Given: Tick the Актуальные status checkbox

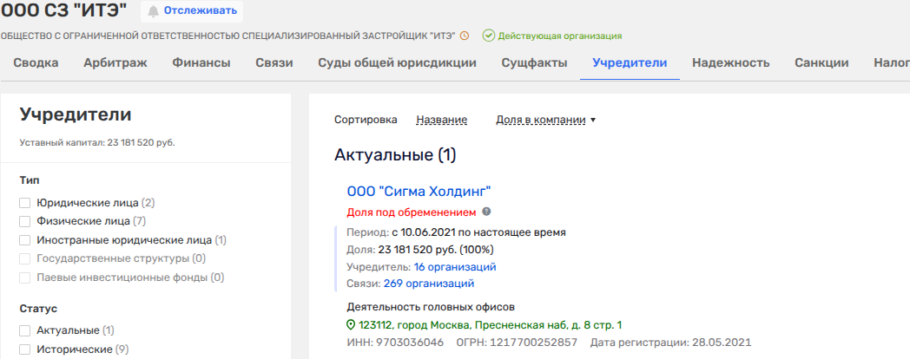Looking at the screenshot, I should click(25, 330).
